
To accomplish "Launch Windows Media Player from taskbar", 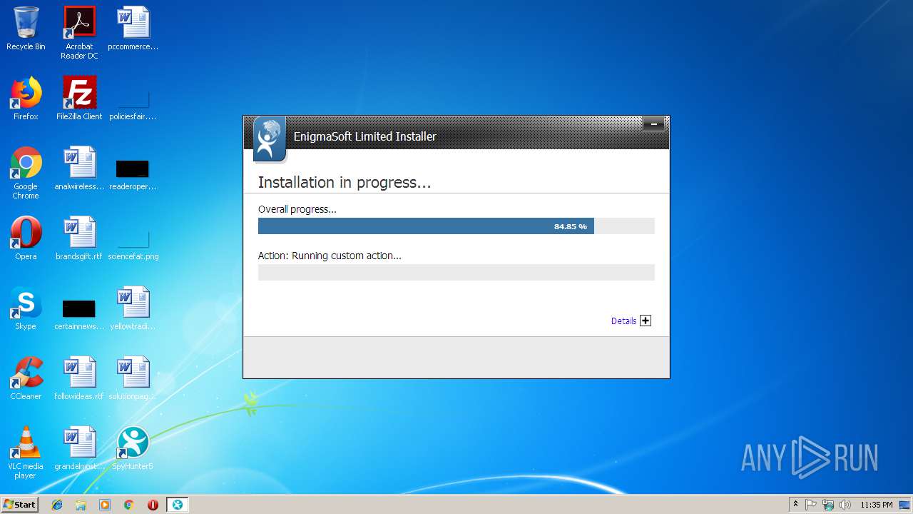I will 105,505.
